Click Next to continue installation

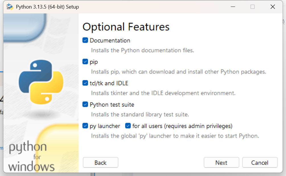(221, 162)
